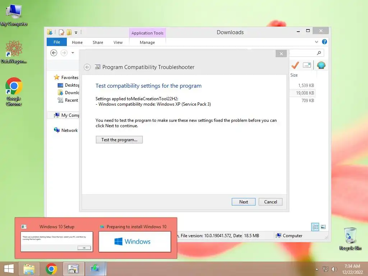Select the Application Tools contextual tab
The image size is (368, 276).
pos(147,33)
